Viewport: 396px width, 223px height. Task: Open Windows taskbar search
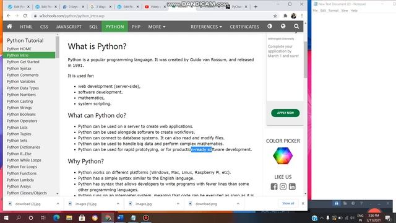click(19, 217)
